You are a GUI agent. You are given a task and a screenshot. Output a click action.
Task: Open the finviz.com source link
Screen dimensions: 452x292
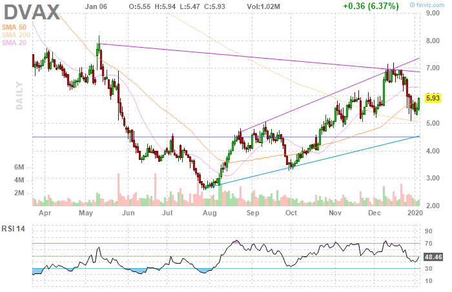pyautogui.click(x=427, y=5)
